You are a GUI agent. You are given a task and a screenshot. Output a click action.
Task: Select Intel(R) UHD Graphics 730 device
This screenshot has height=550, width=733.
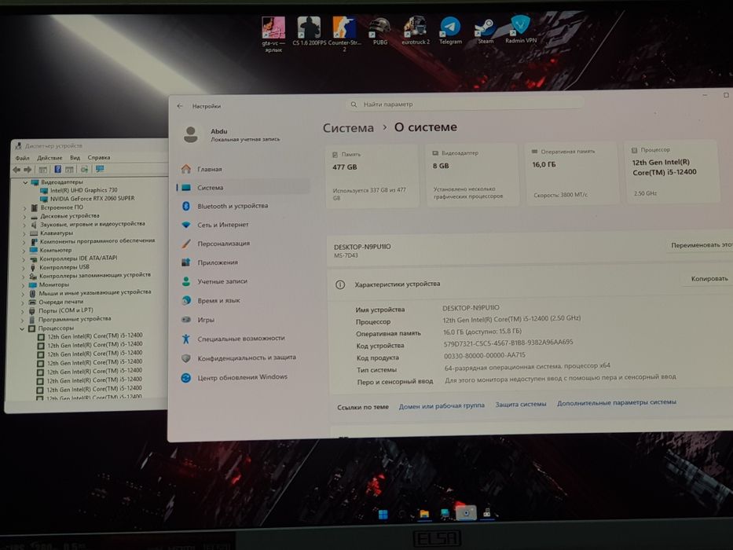pyautogui.click(x=83, y=190)
